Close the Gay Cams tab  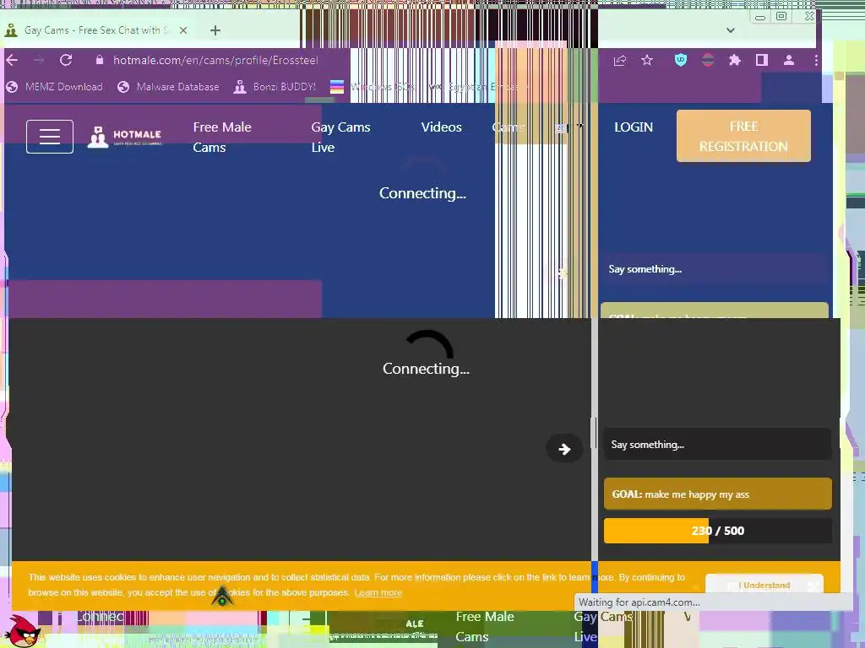click(x=183, y=30)
